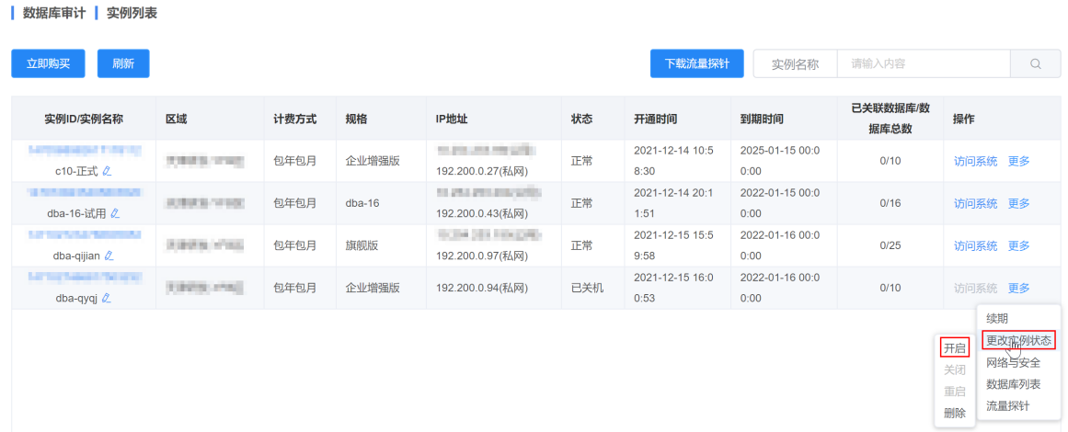This screenshot has height=432, width=1068.
Task: Expand 更多 menu for c10-正式 row
Action: click(x=1019, y=161)
